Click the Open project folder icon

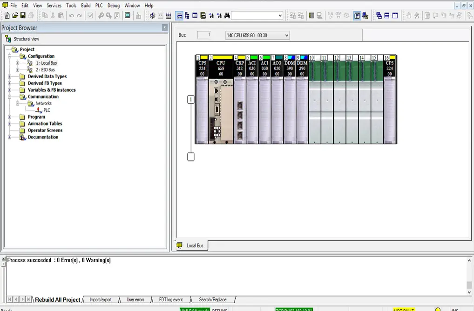15,15
